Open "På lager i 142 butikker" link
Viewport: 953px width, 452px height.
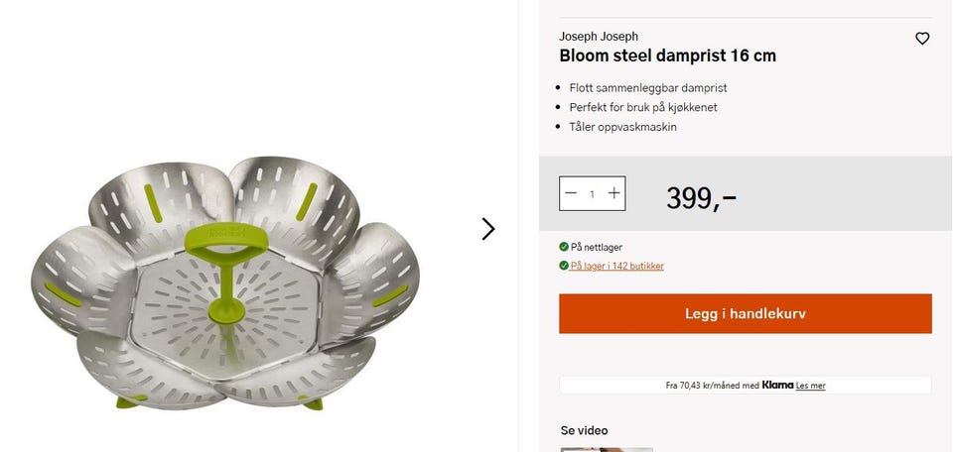coord(616,266)
